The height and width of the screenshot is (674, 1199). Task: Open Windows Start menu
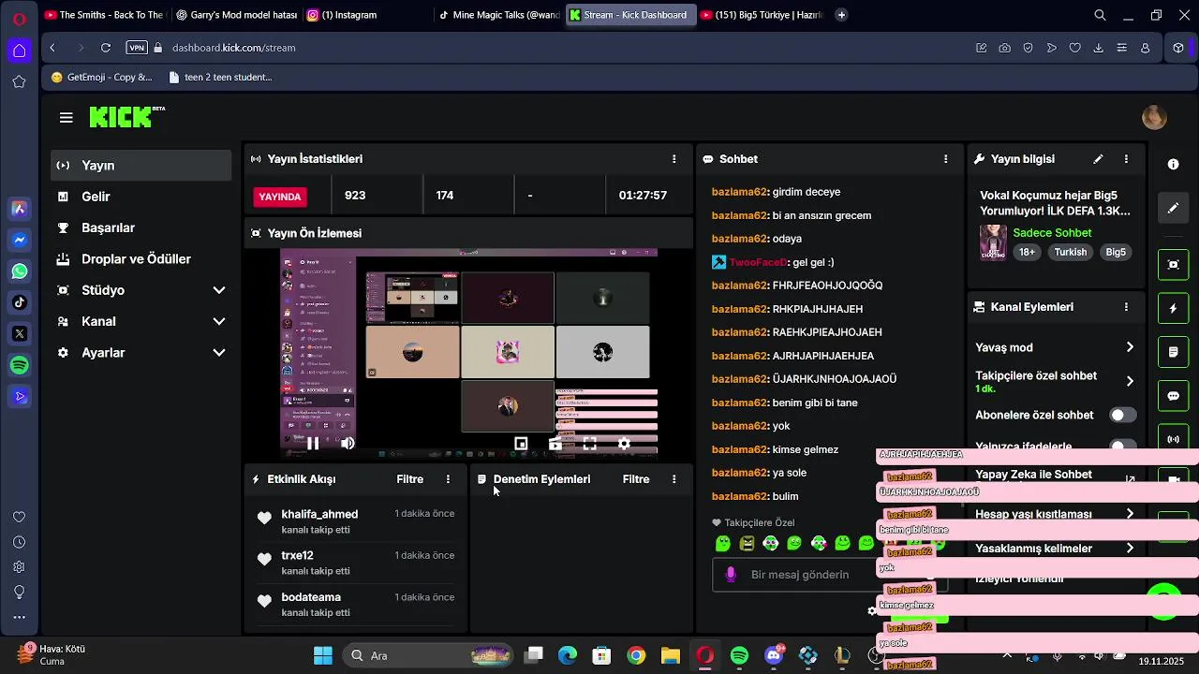[x=323, y=655]
